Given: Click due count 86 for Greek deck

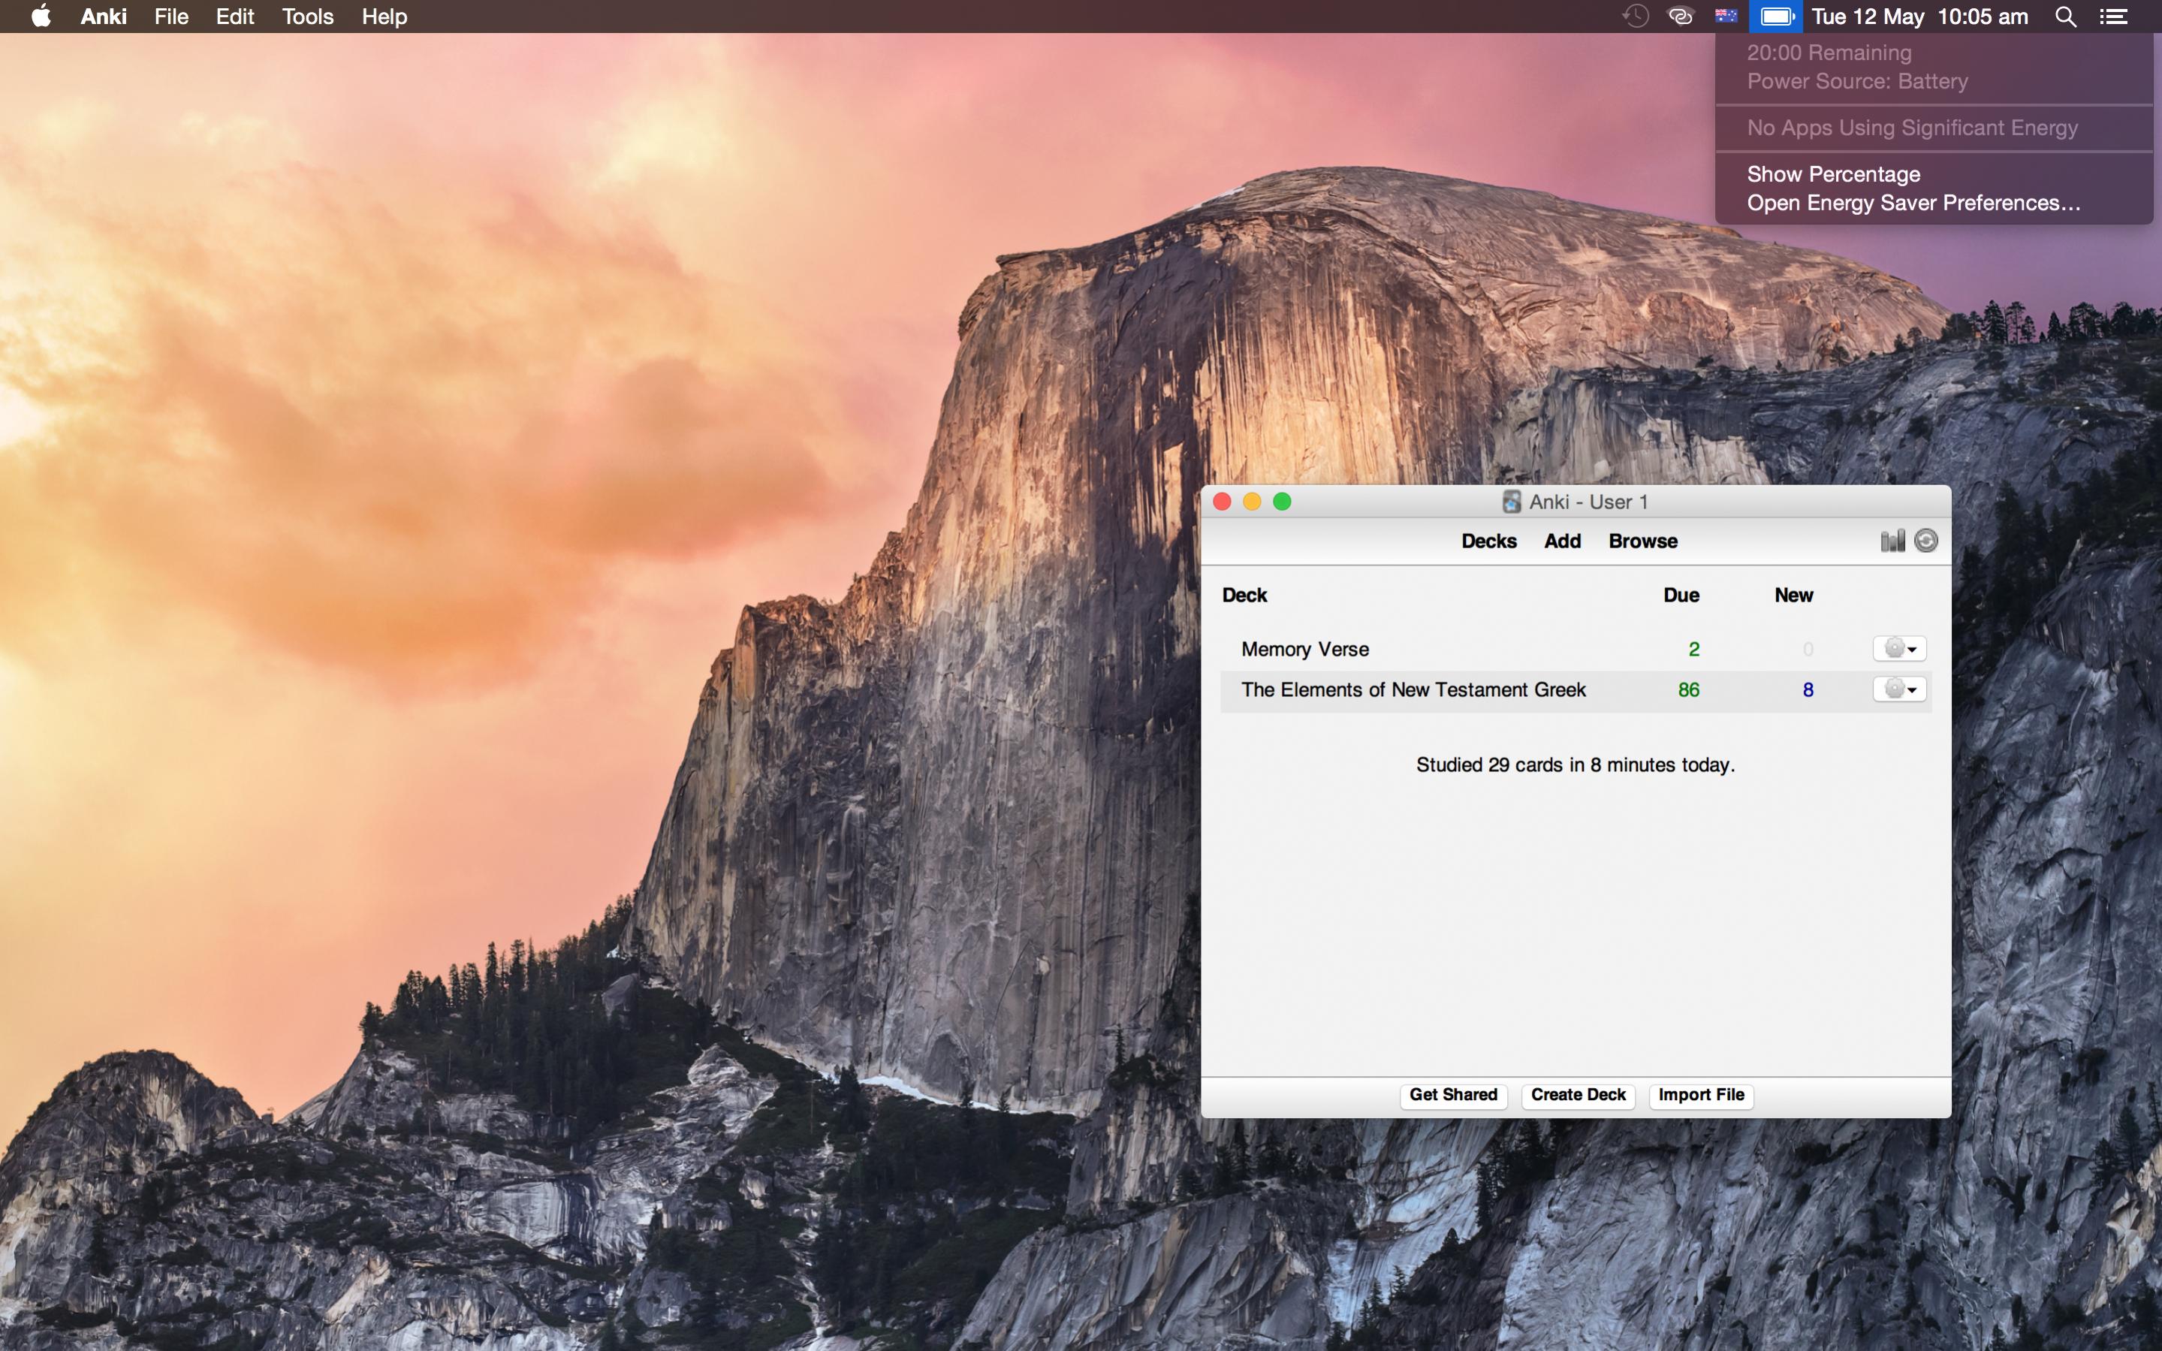Looking at the screenshot, I should (x=1688, y=690).
